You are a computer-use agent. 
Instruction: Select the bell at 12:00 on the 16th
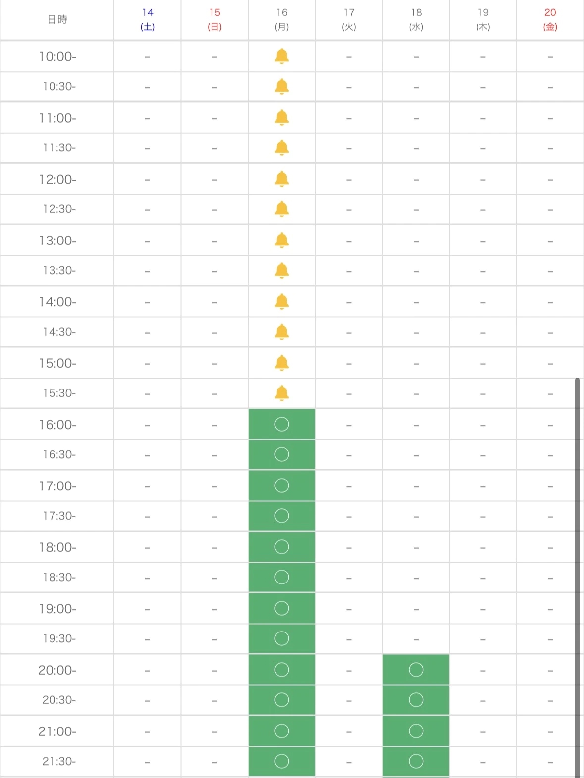pos(281,179)
